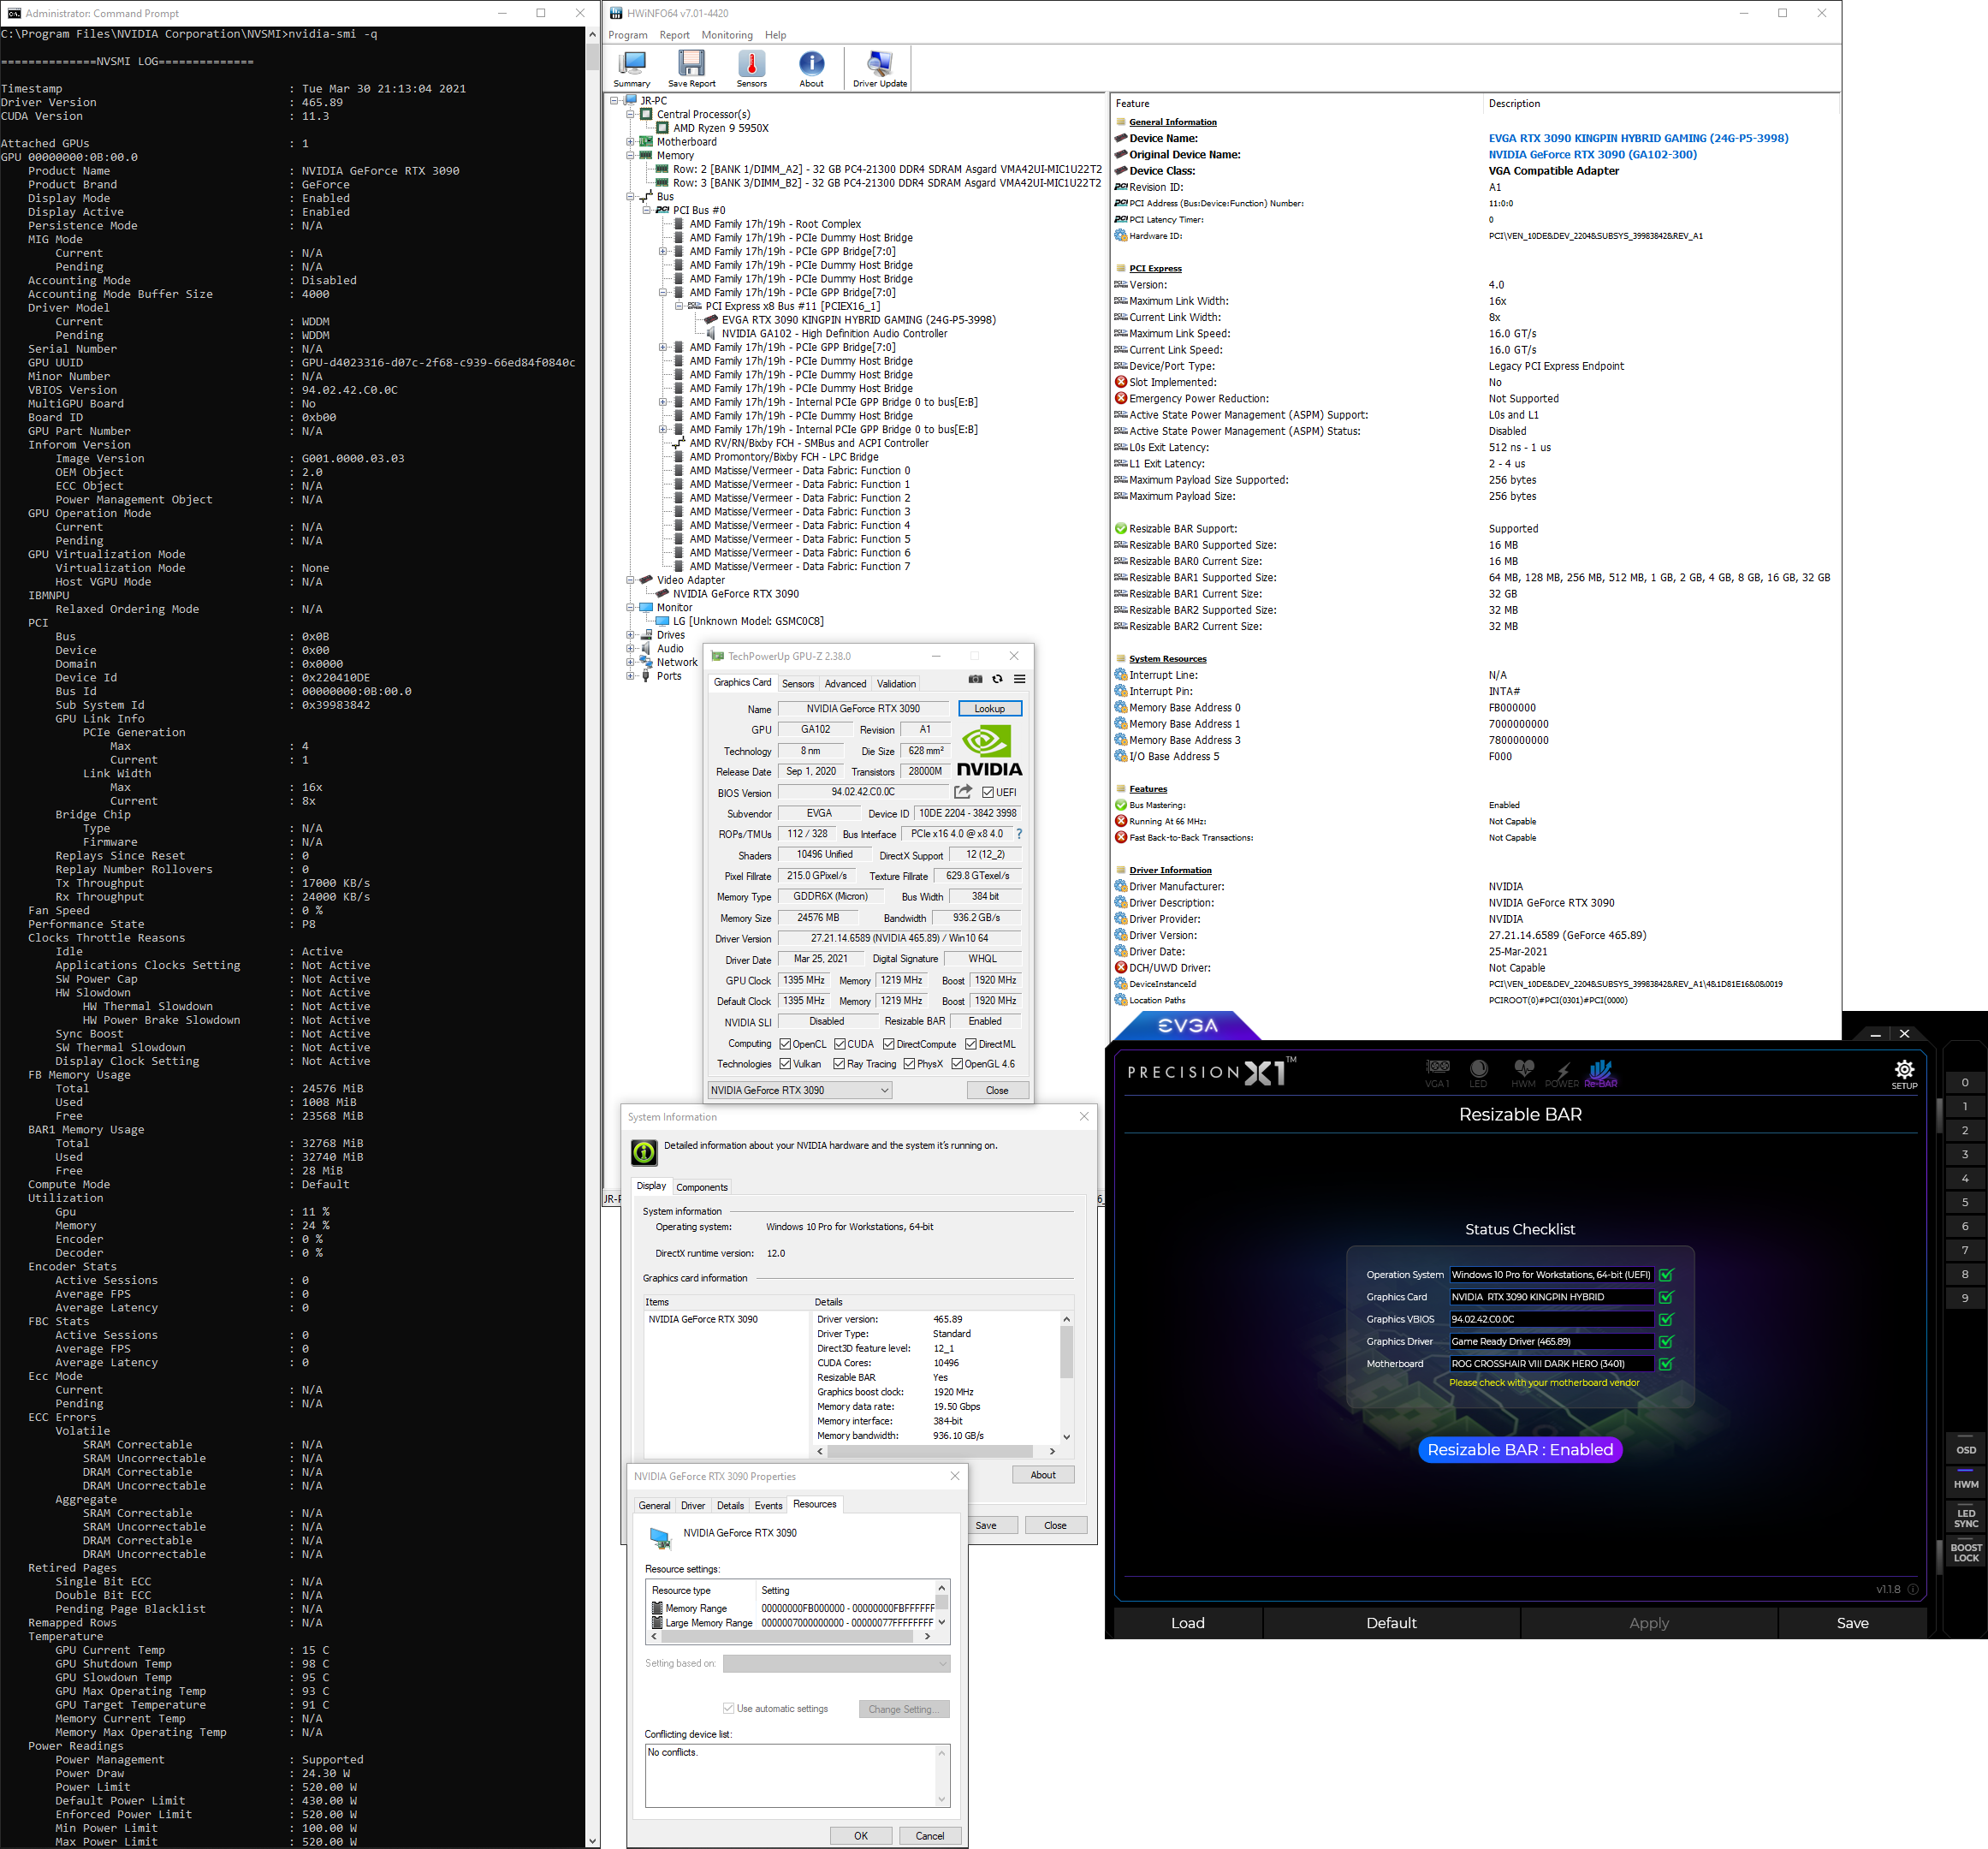
Task: Expand the Audio tree node
Action: 631,649
